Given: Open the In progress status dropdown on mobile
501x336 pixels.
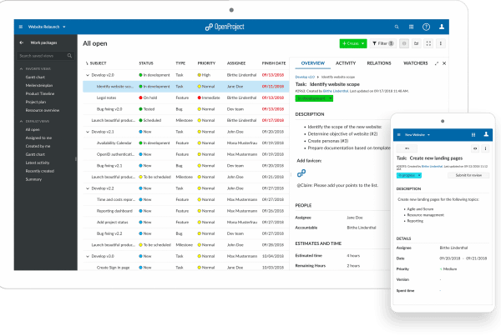Looking at the screenshot, I should [409, 175].
